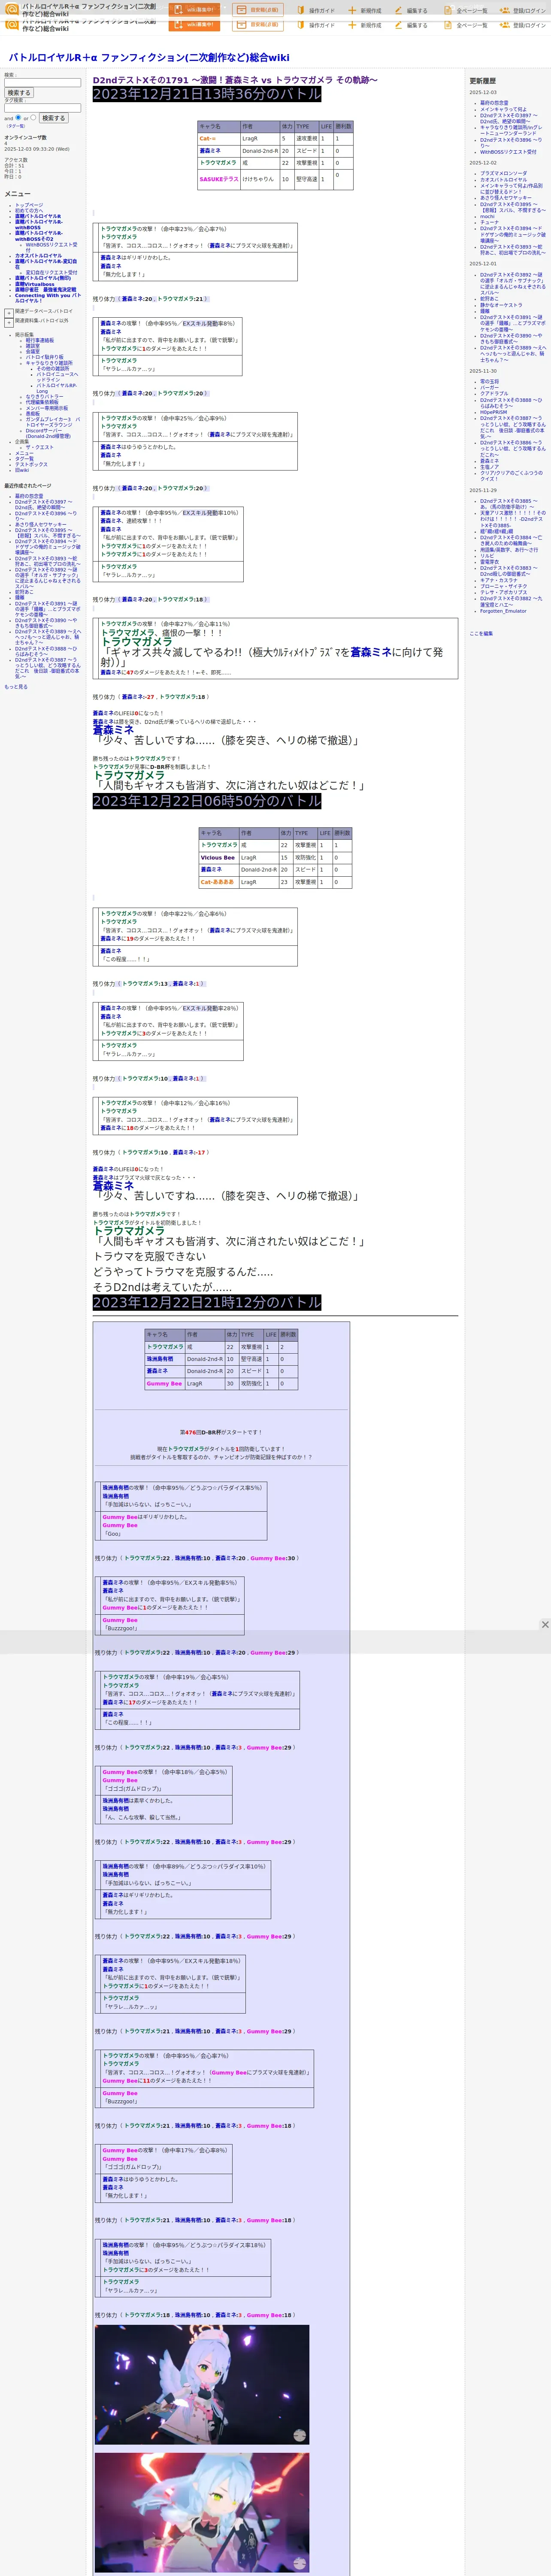Open 雷電芽衣 history link
The width and height of the screenshot is (551, 2576).
pyautogui.click(x=489, y=562)
